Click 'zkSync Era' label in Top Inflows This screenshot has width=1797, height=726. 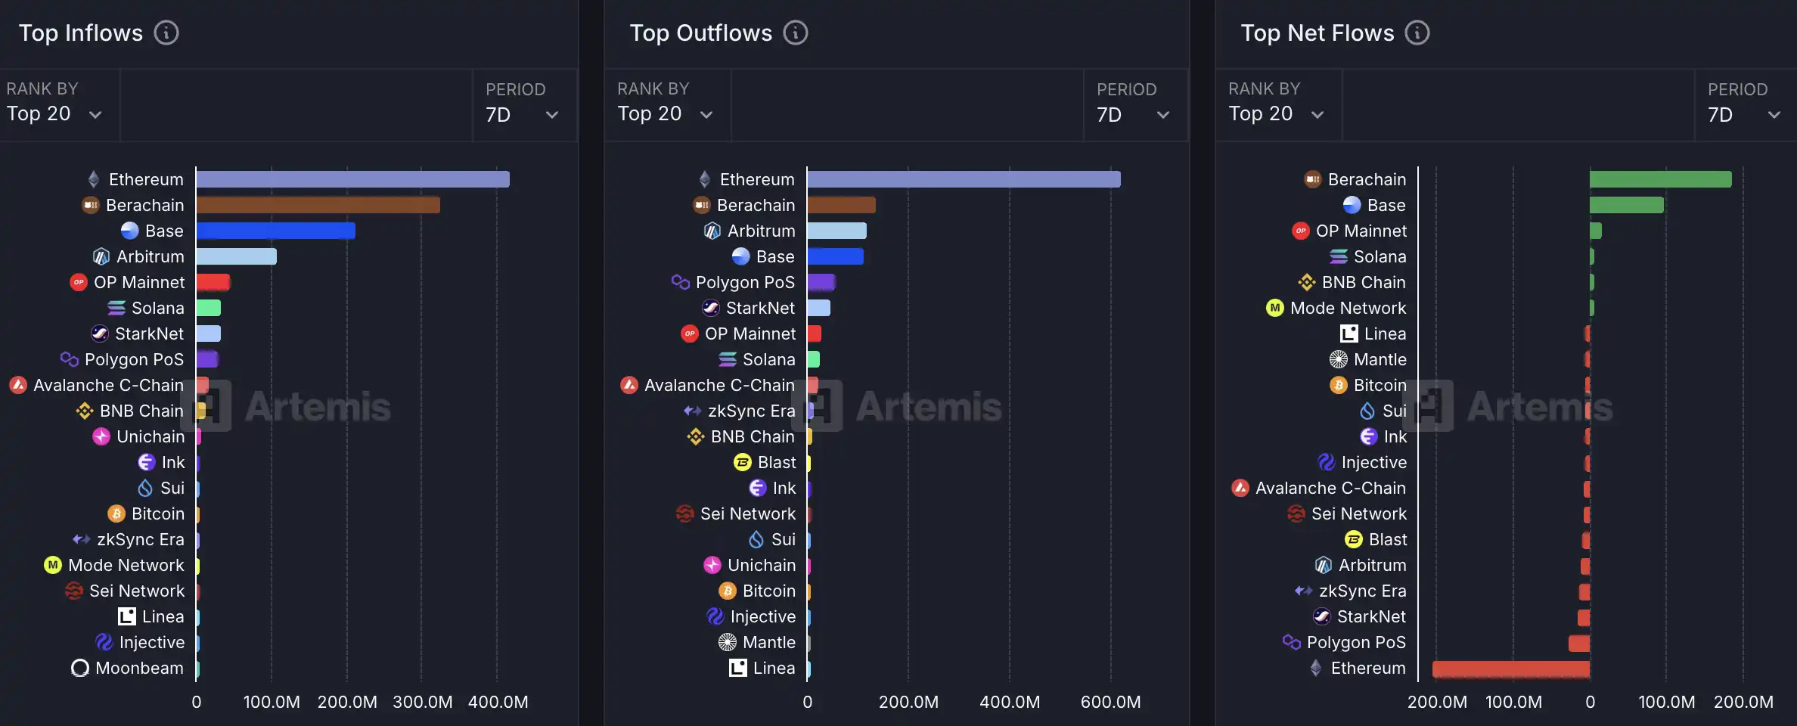tap(141, 539)
